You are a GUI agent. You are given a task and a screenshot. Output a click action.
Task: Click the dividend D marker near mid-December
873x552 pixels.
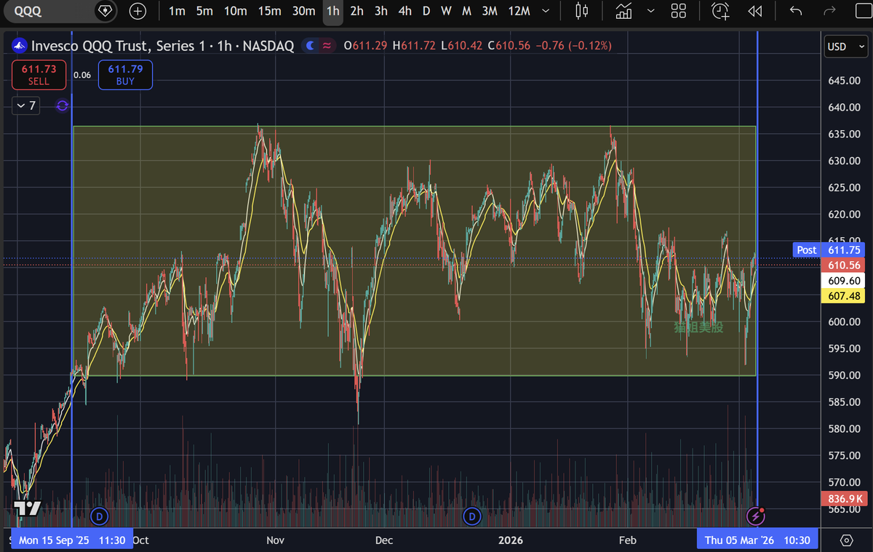point(472,516)
